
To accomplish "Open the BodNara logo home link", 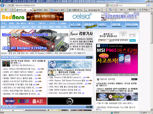I will (13, 17).
